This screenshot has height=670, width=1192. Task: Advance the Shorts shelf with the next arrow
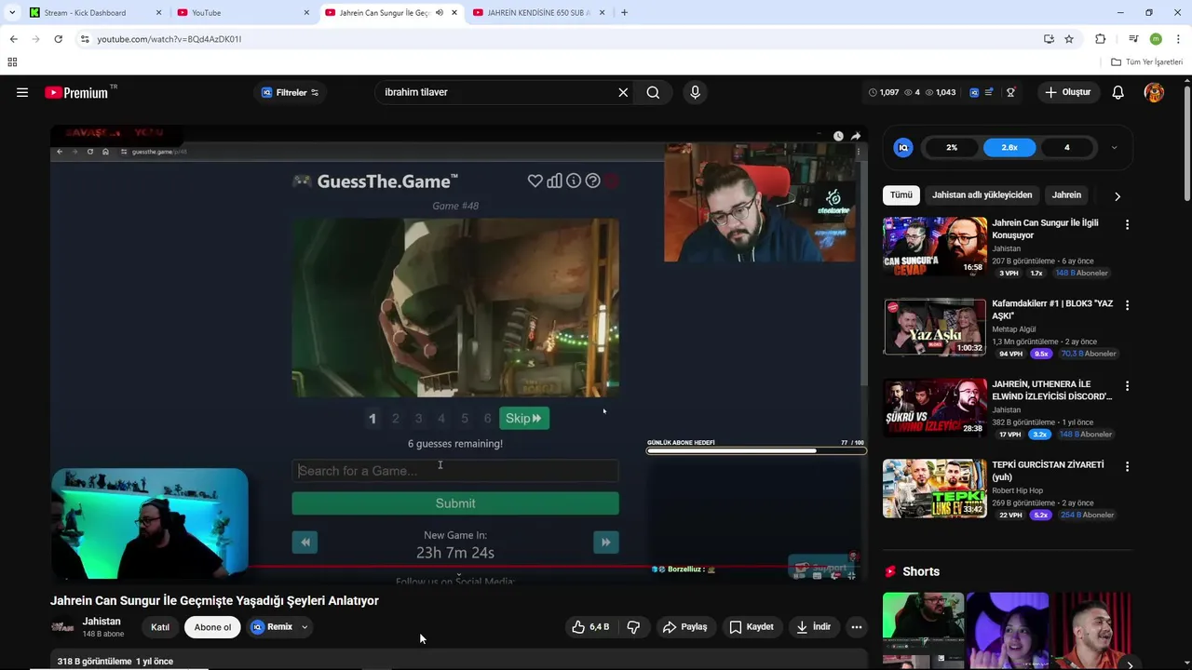[1130, 663]
